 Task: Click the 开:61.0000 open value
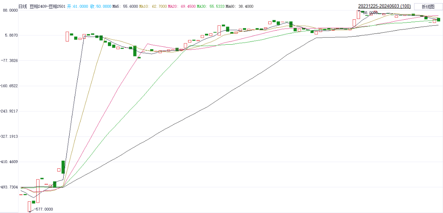point(78,6)
